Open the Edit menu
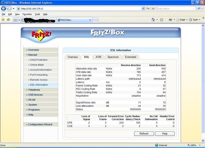 (10, 14)
